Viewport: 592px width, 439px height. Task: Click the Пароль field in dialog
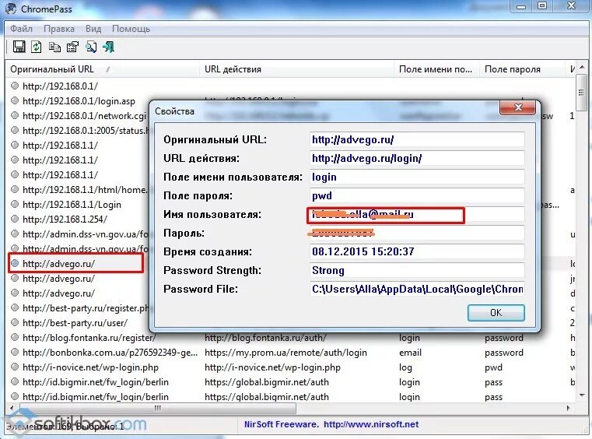tap(417, 233)
